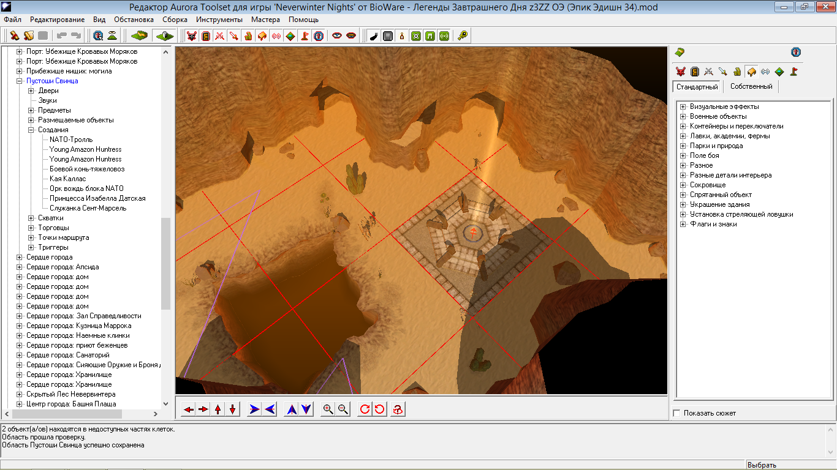The image size is (837, 470).
Task: Click the green X square toolbar icon
Action: pyautogui.click(x=415, y=36)
